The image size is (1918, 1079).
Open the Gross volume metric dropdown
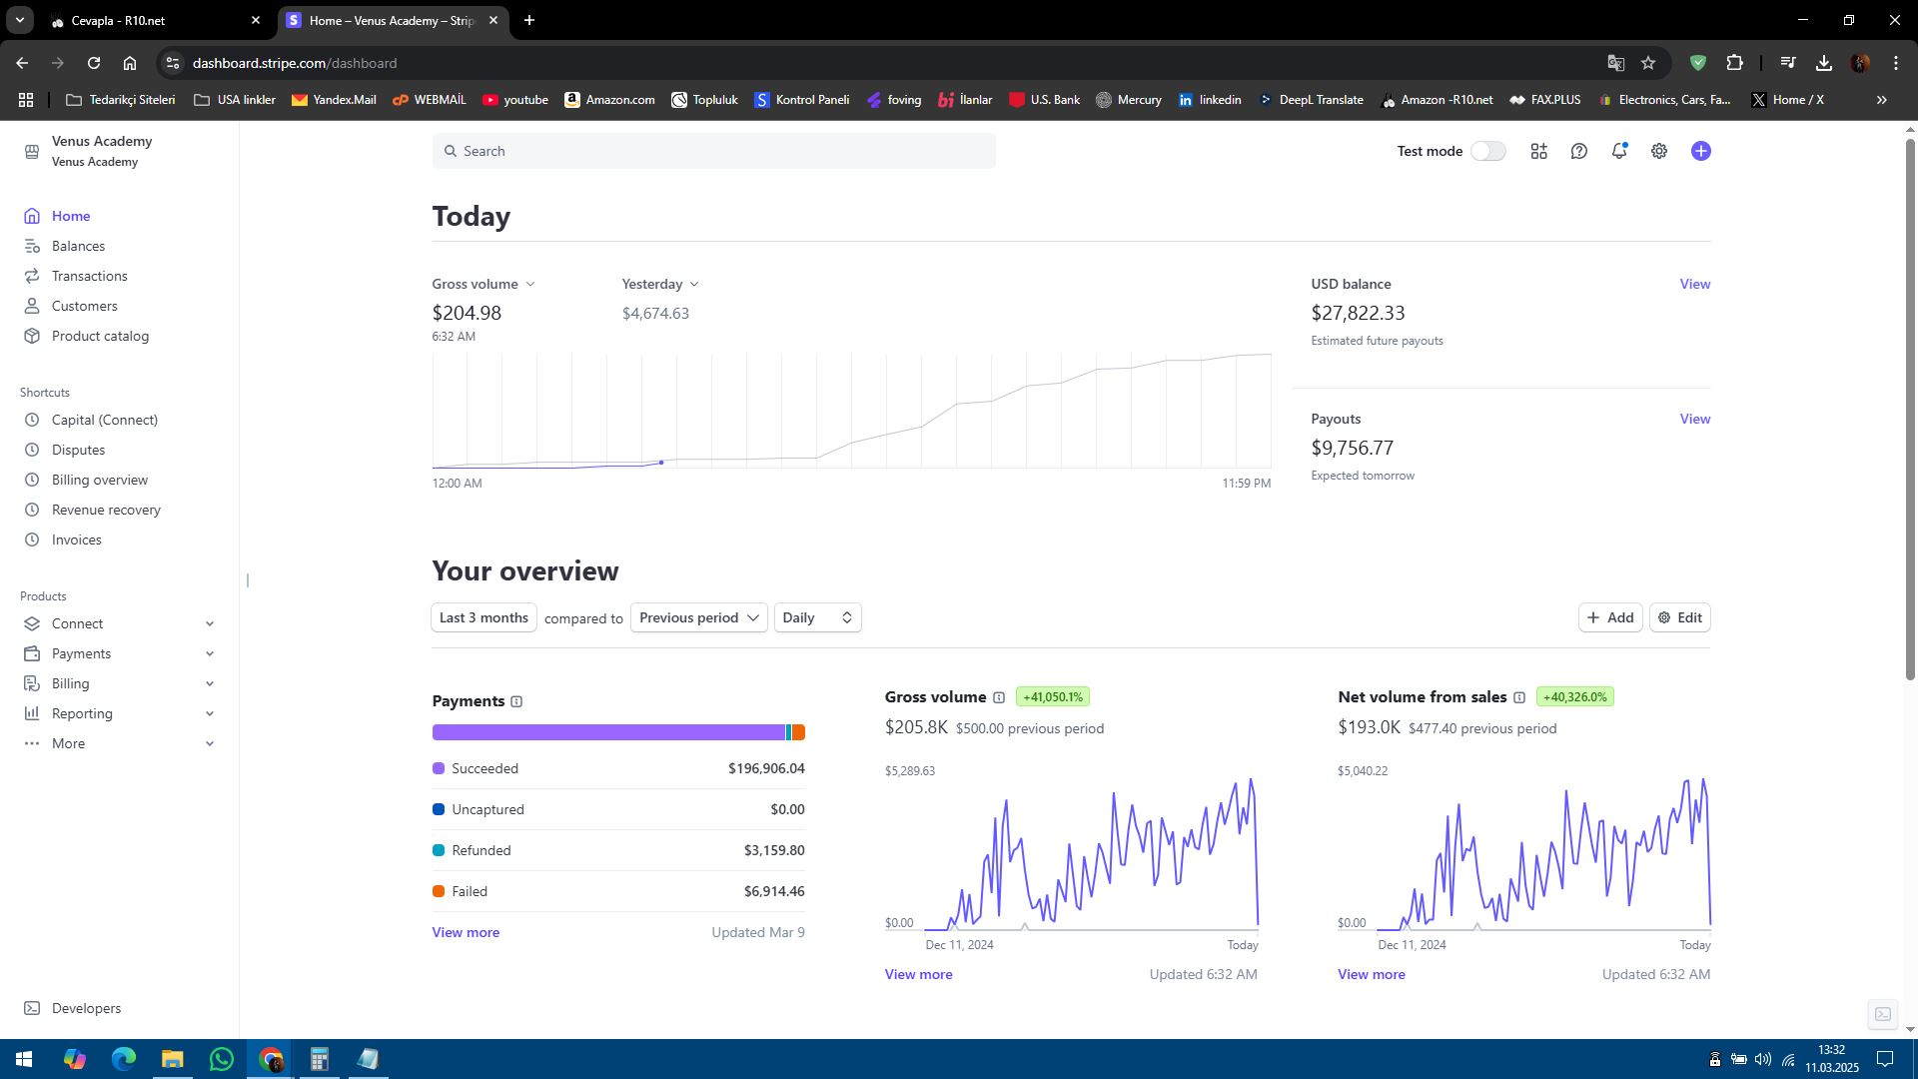point(483,284)
